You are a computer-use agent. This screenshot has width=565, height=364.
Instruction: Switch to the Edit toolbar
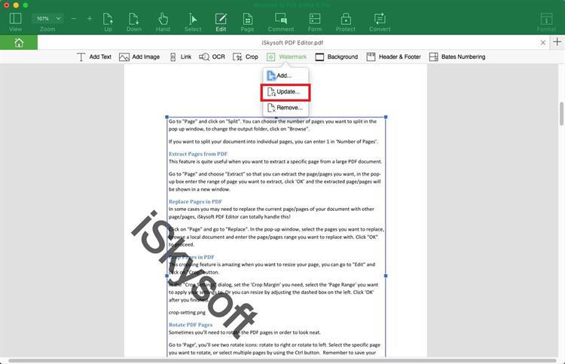coord(221,22)
